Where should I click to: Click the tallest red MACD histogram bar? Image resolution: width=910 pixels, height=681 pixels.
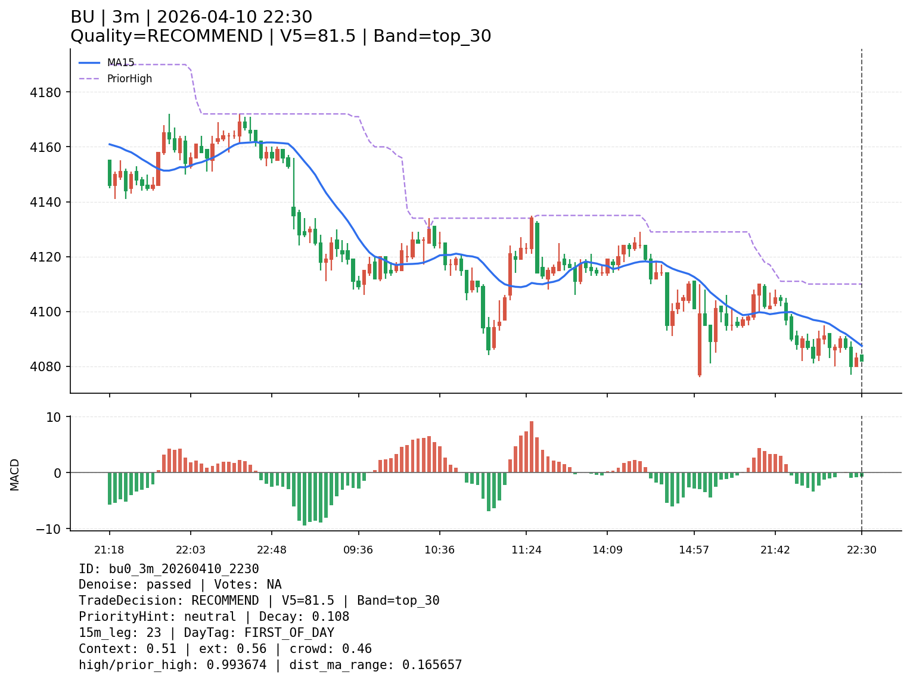532,447
